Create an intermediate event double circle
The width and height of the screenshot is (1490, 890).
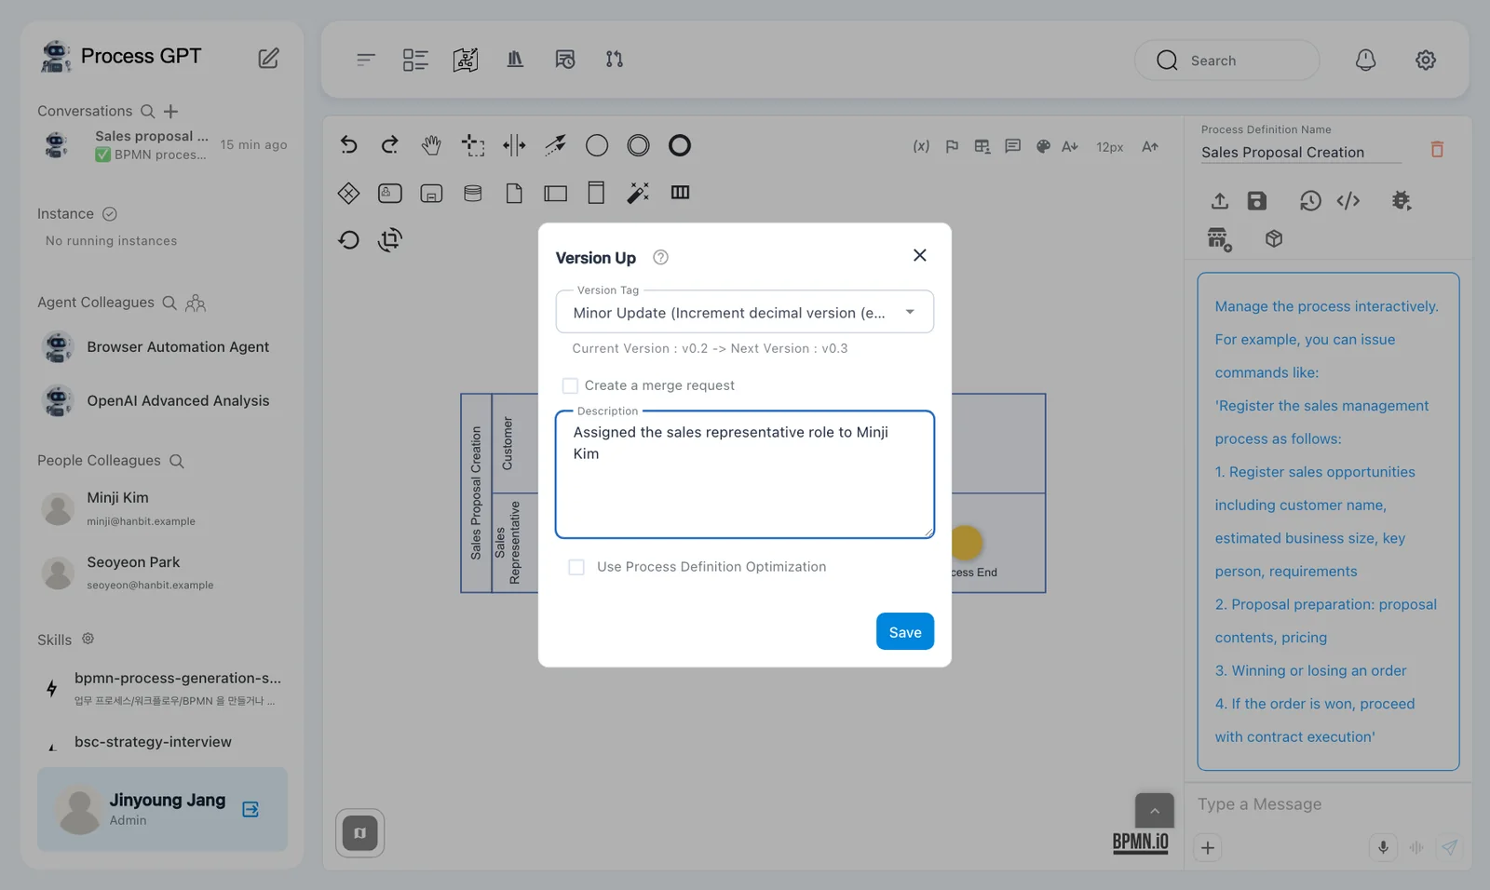tap(638, 145)
